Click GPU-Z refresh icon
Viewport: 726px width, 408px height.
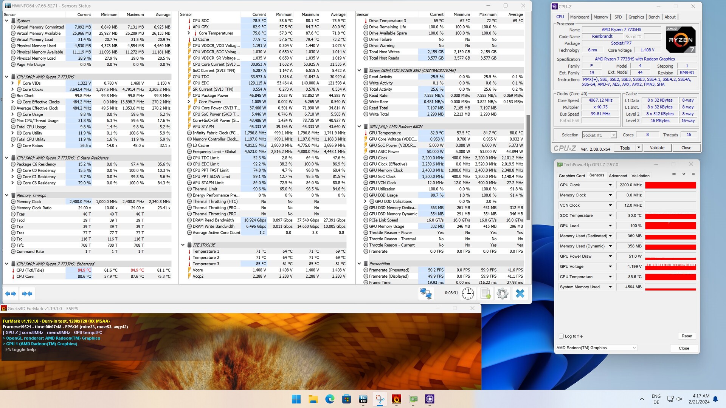(x=684, y=174)
